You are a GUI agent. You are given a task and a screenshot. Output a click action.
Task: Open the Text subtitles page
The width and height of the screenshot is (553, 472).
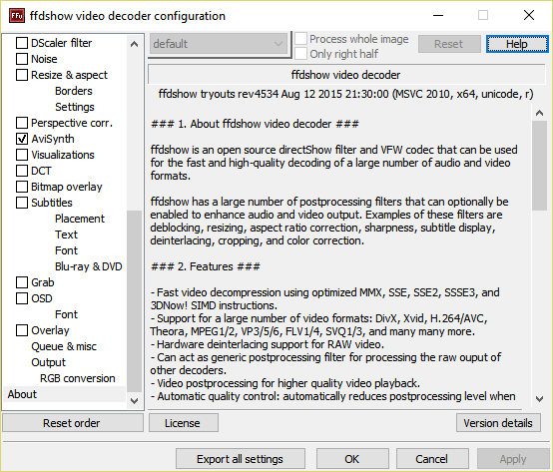(x=66, y=235)
